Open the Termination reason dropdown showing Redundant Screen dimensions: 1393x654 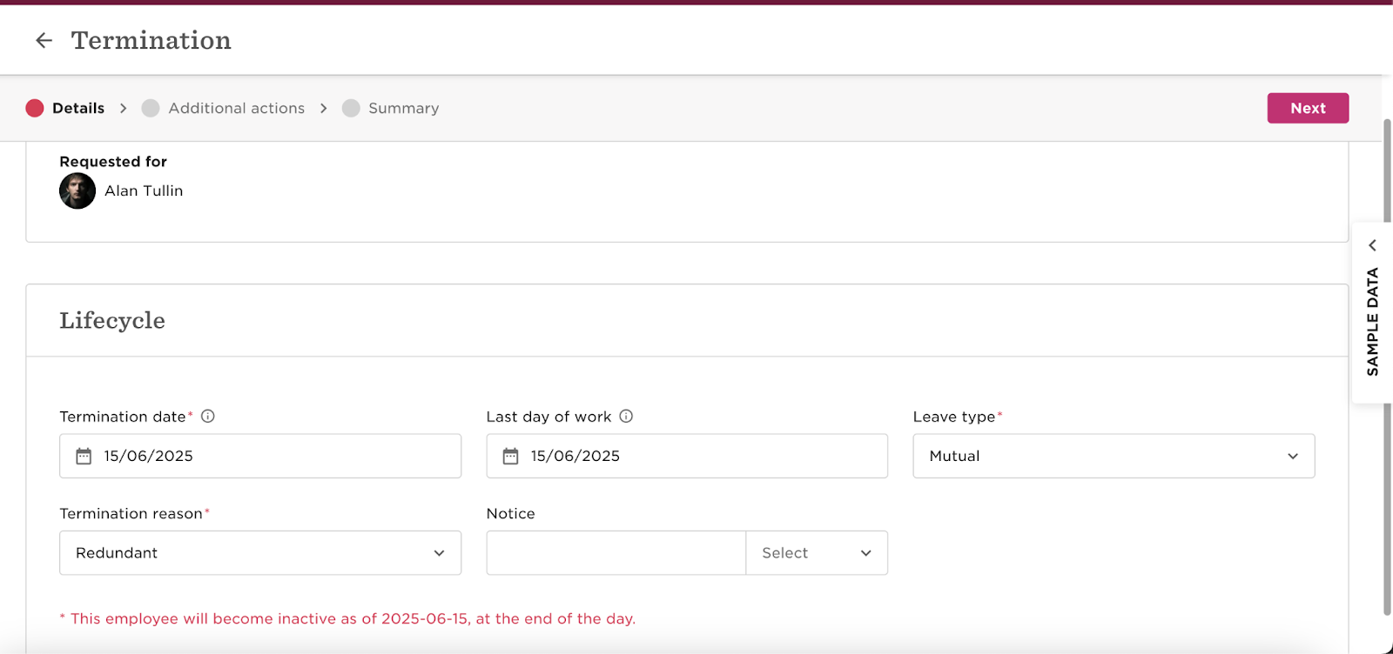[x=260, y=553]
